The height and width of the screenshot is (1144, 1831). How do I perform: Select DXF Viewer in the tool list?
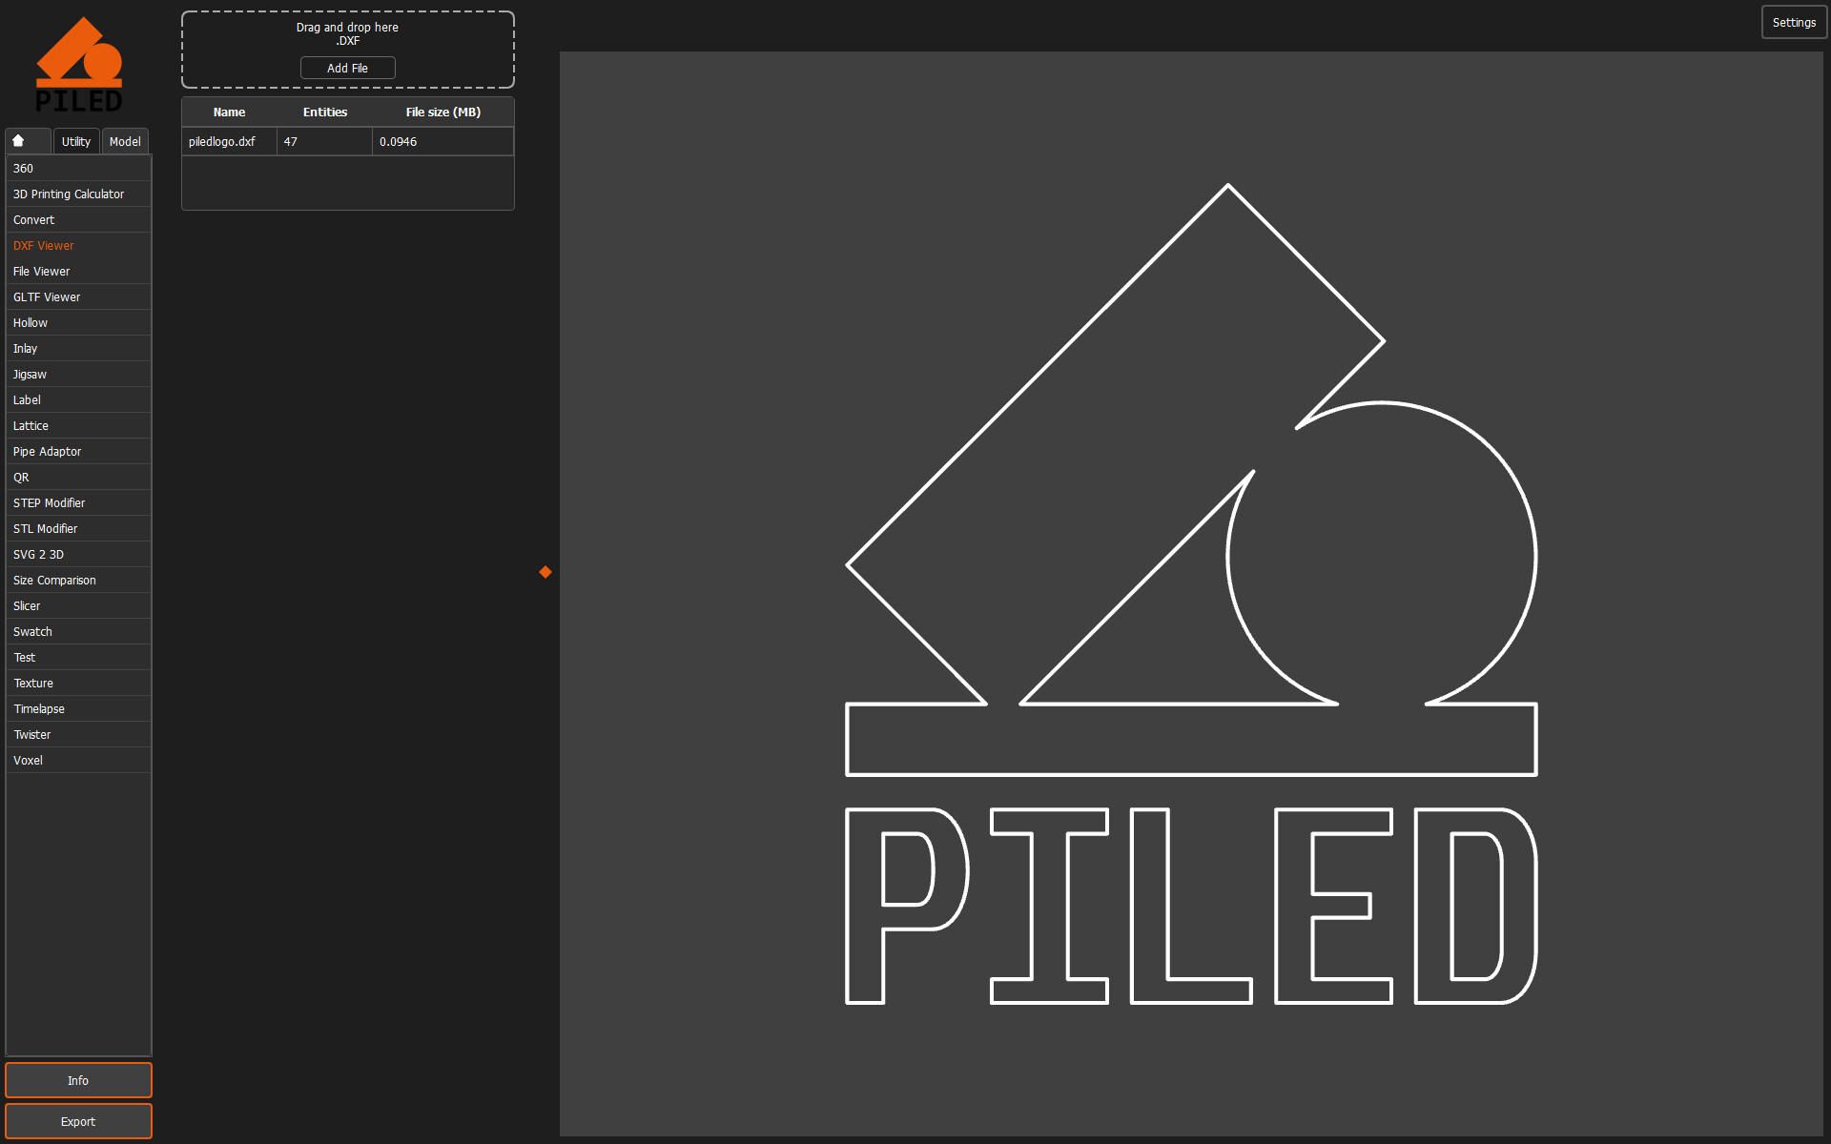coord(78,245)
